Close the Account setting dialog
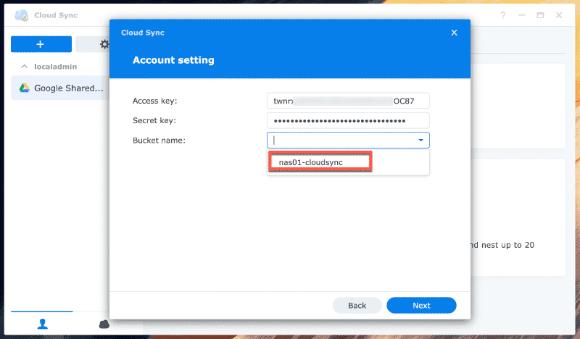The width and height of the screenshot is (580, 339). tap(454, 33)
